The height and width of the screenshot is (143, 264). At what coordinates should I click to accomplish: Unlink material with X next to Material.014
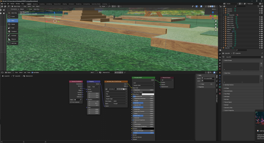coord(122,73)
